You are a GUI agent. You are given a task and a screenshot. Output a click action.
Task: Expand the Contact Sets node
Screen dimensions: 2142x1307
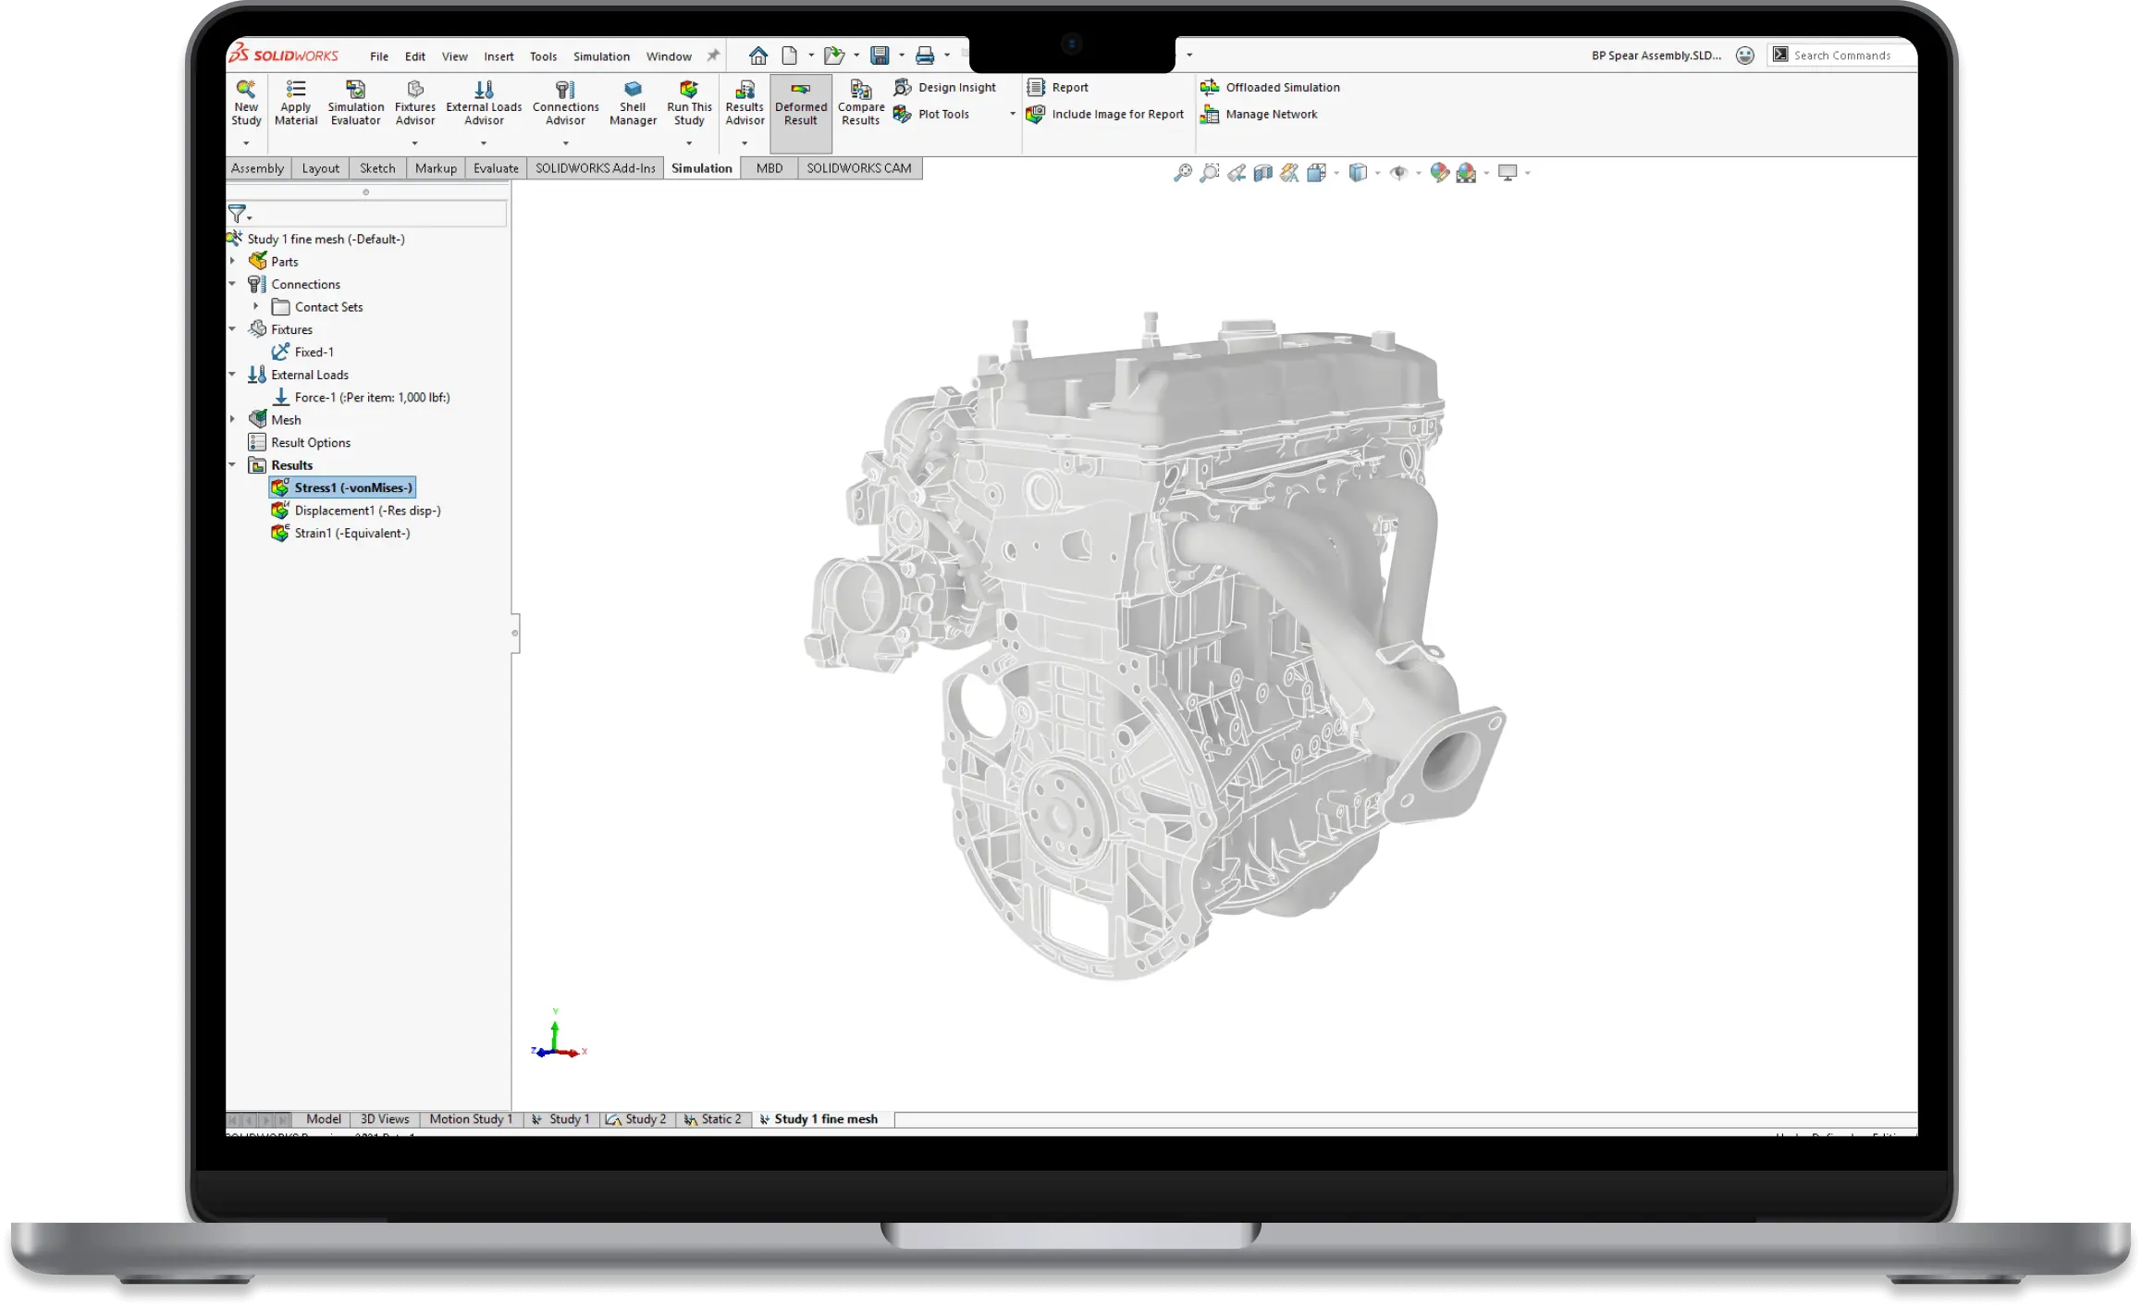256,307
